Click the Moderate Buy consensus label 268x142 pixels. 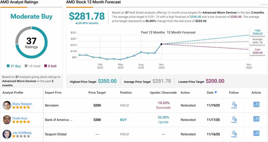click(31, 16)
